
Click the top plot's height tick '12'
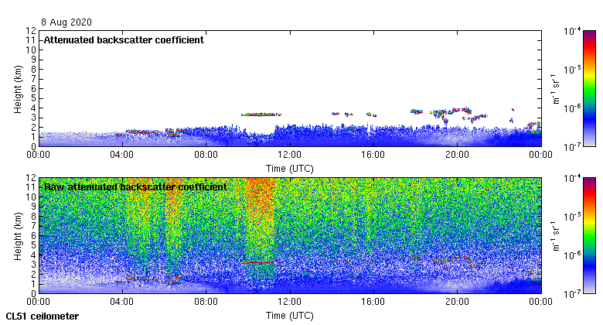point(32,31)
